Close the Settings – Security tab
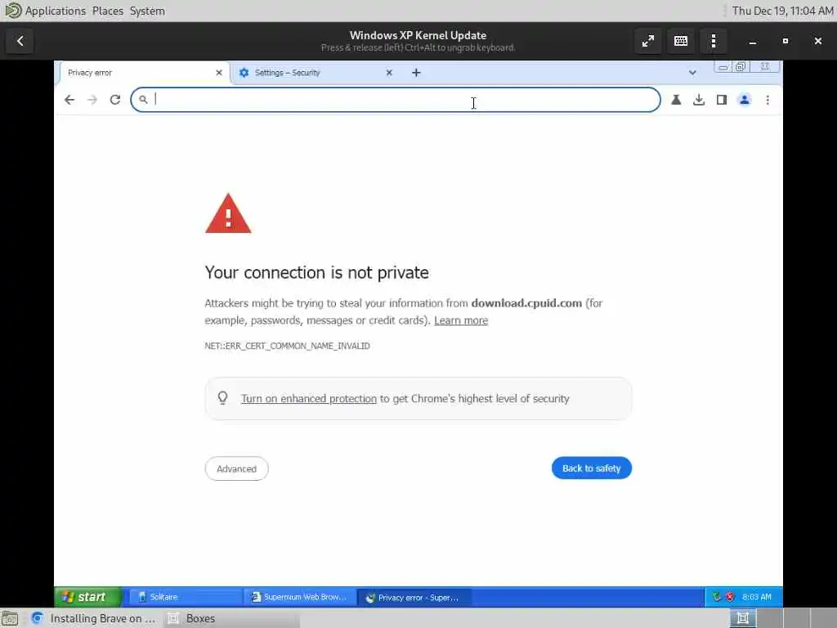 point(389,73)
